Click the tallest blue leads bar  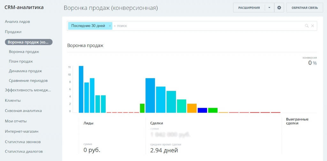[x=81, y=90]
